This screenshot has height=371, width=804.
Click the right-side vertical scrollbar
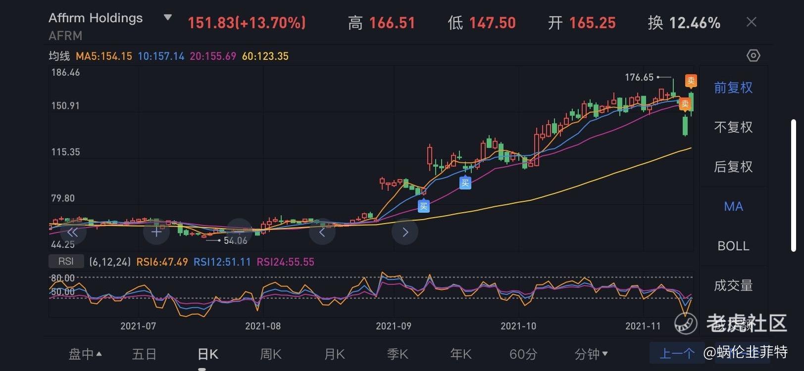pos(794,186)
